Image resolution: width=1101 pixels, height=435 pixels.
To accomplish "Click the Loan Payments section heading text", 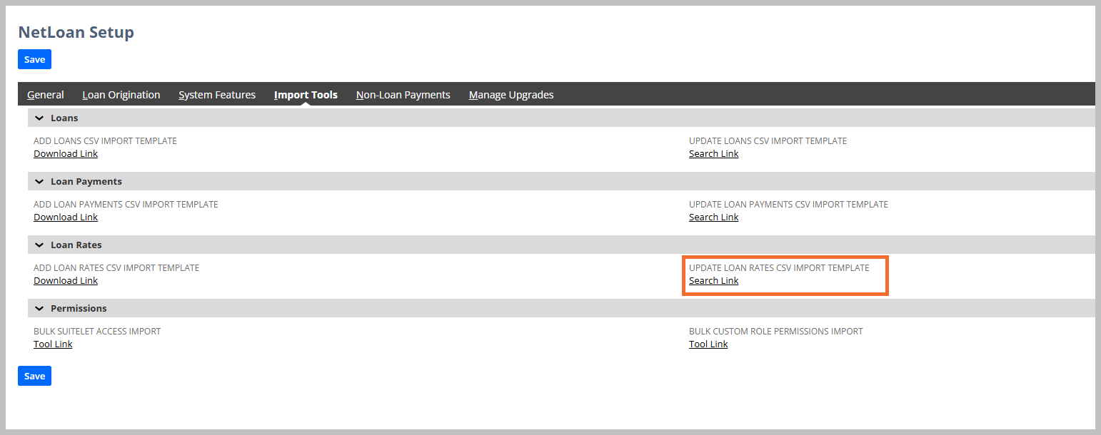I will (86, 181).
